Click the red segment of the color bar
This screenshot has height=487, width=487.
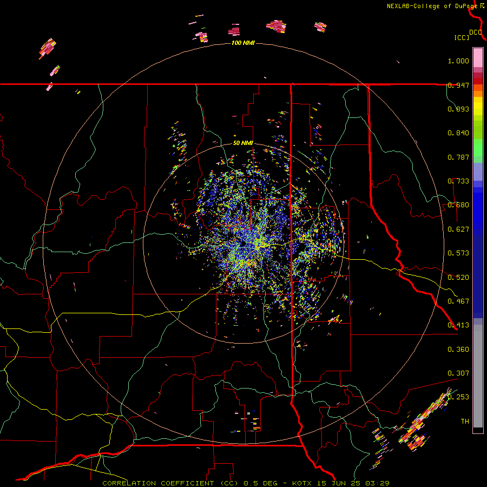coord(478,81)
